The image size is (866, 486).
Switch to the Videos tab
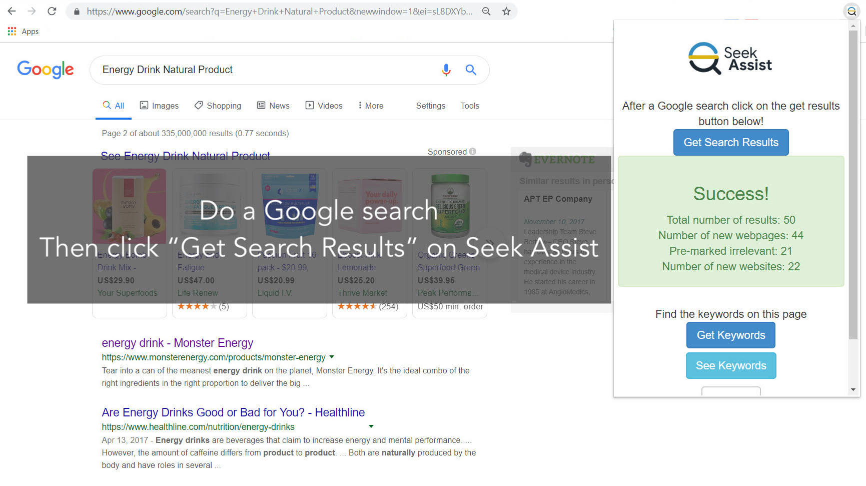pos(324,106)
